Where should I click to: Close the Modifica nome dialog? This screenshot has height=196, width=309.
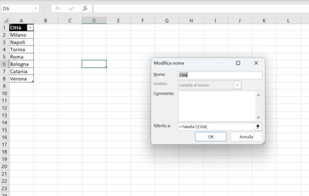pos(256,63)
